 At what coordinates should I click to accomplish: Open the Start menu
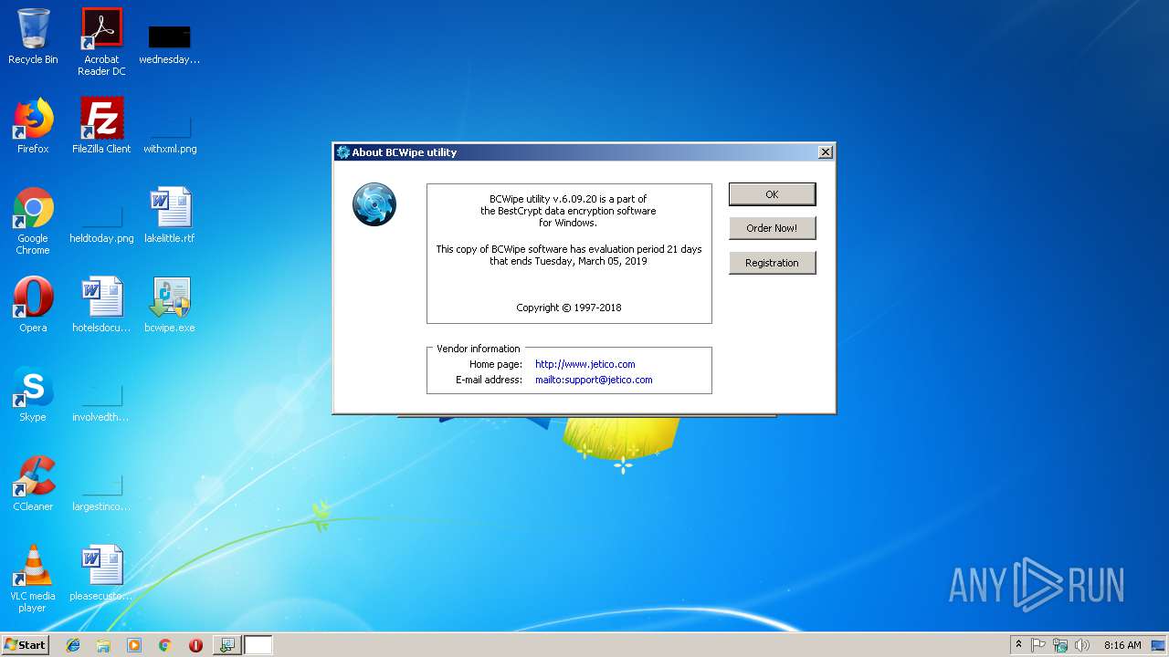(26, 644)
